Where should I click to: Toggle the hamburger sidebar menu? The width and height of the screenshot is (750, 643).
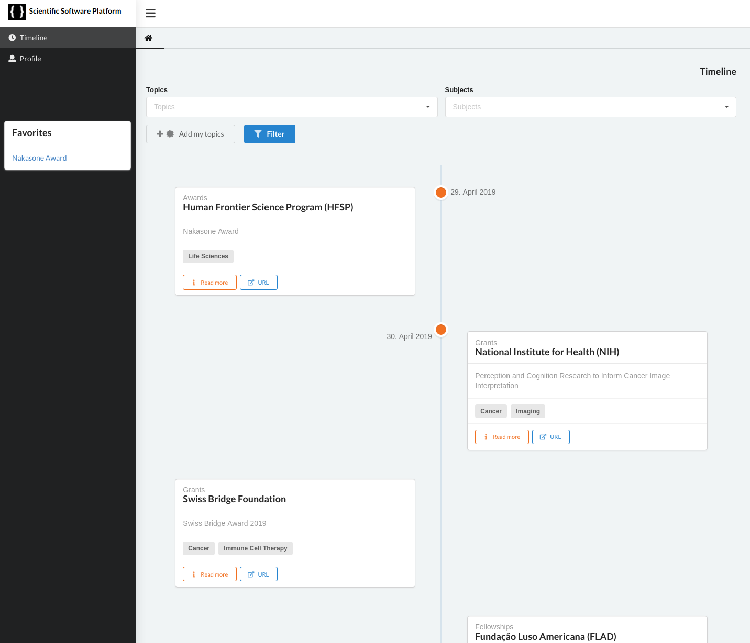[151, 14]
